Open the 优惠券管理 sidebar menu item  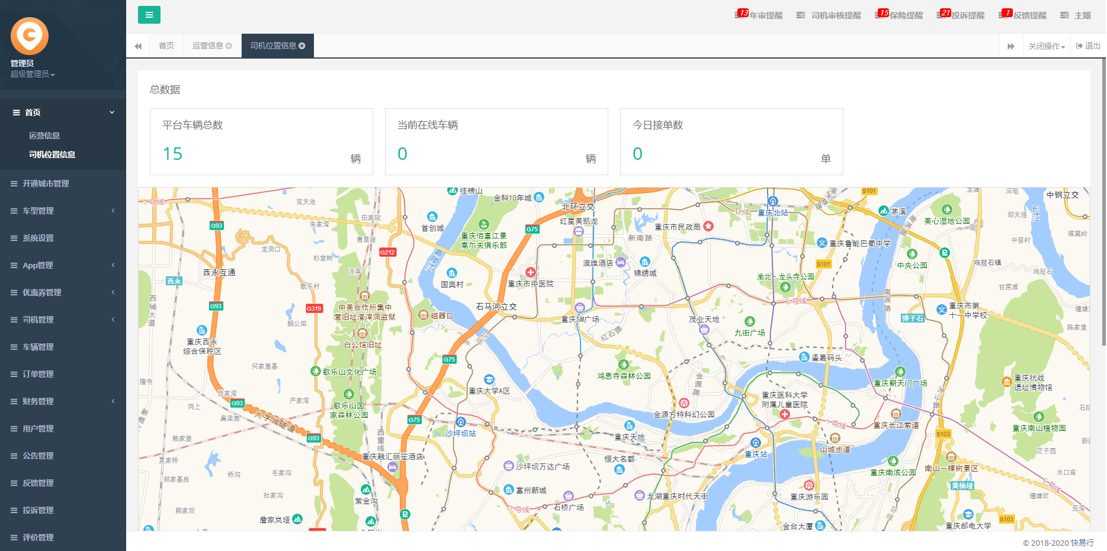(x=63, y=292)
